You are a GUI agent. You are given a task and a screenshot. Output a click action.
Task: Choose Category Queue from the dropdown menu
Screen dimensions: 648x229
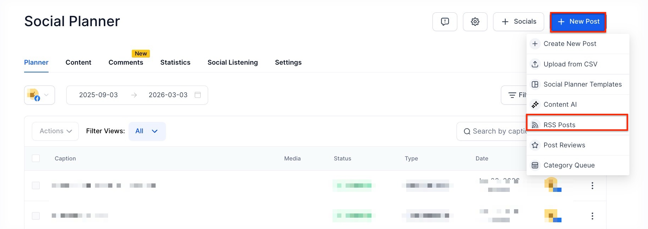click(x=569, y=165)
